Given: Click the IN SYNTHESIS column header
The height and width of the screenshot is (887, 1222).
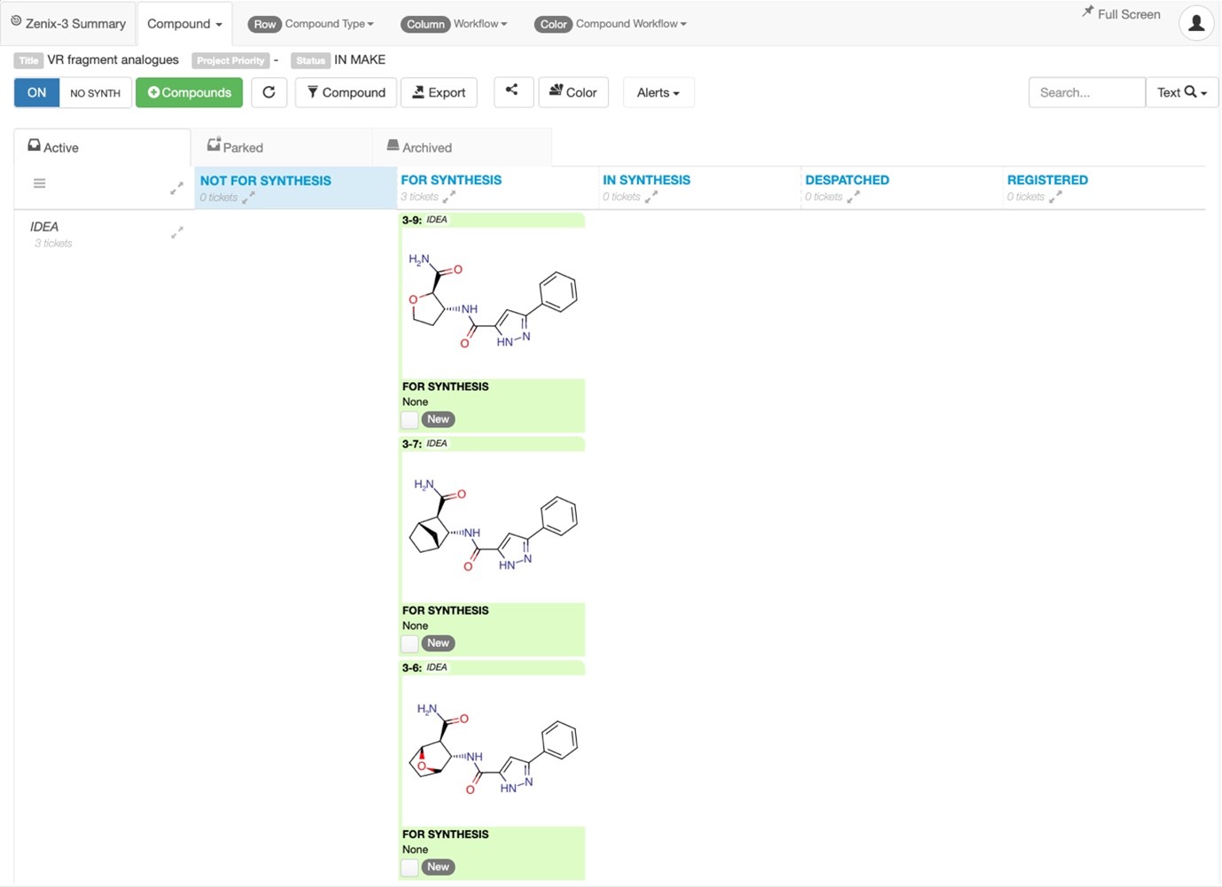Looking at the screenshot, I should tap(646, 179).
